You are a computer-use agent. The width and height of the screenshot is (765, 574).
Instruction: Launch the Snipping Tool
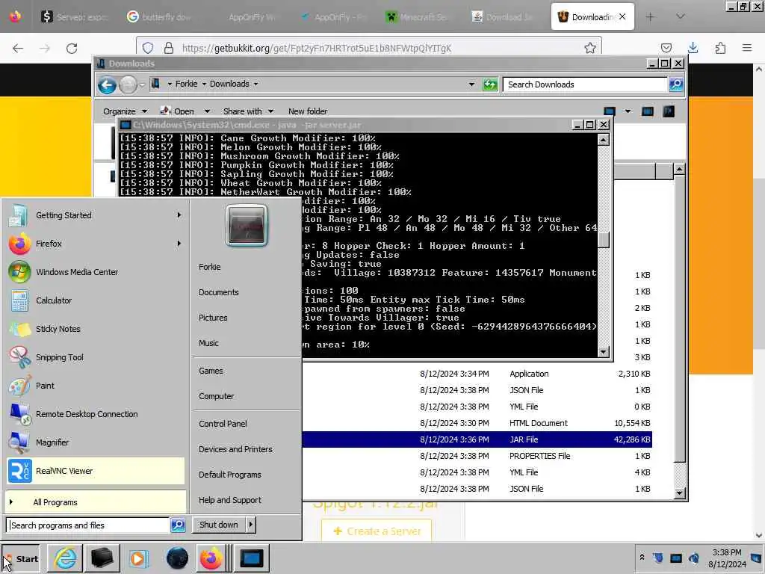(96, 357)
